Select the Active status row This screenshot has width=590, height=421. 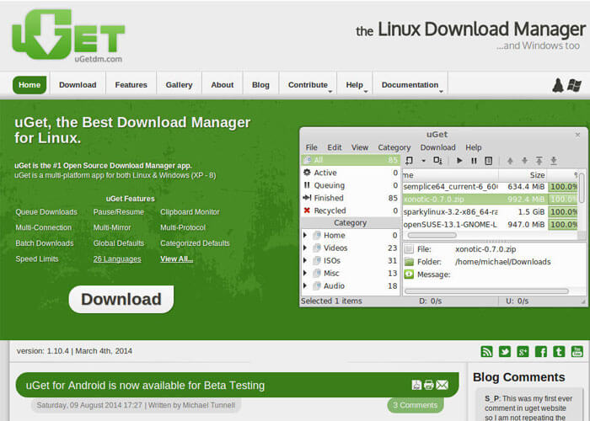pyautogui.click(x=351, y=173)
